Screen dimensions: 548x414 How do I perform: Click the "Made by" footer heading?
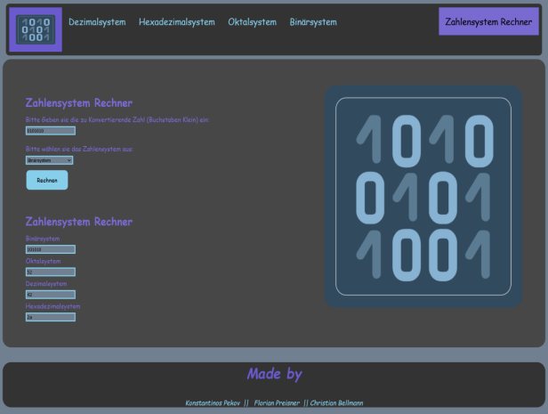(x=274, y=374)
